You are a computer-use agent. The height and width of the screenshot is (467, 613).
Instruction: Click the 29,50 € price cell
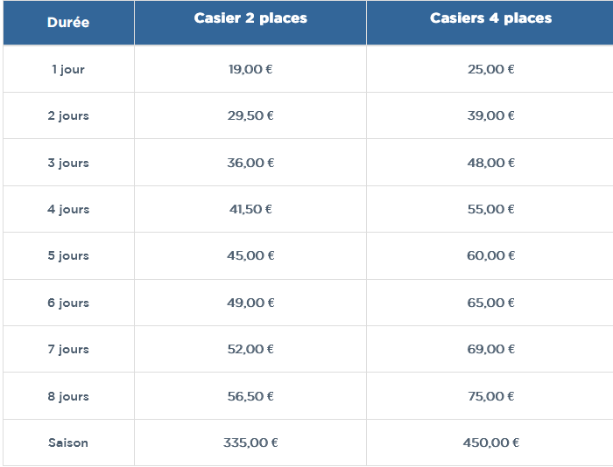coord(250,115)
